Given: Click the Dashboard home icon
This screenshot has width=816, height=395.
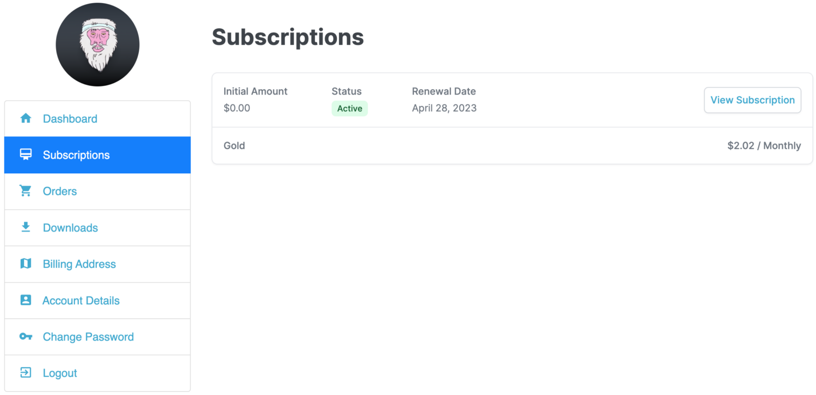Looking at the screenshot, I should [x=26, y=118].
